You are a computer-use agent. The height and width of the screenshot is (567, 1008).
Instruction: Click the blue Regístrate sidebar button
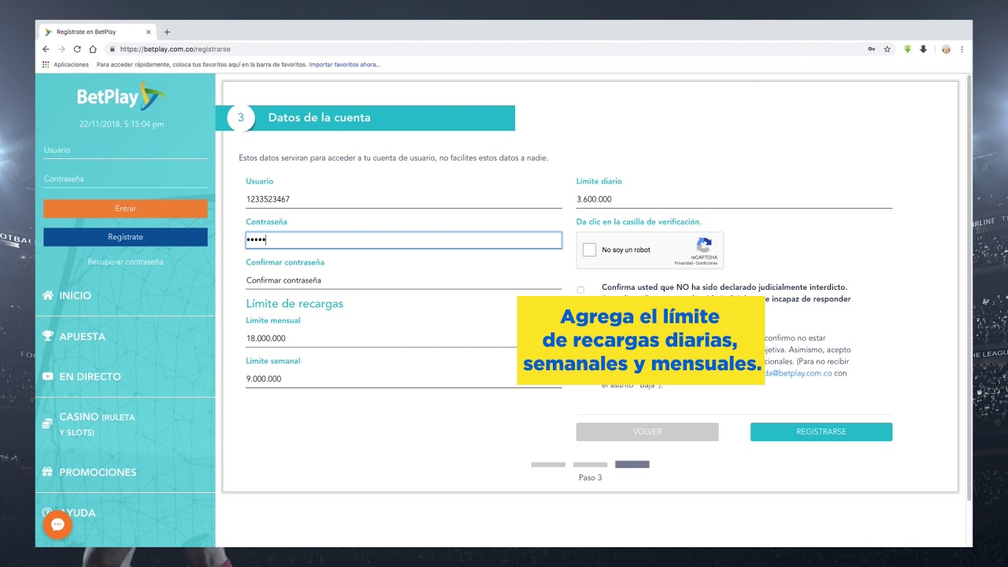point(125,237)
